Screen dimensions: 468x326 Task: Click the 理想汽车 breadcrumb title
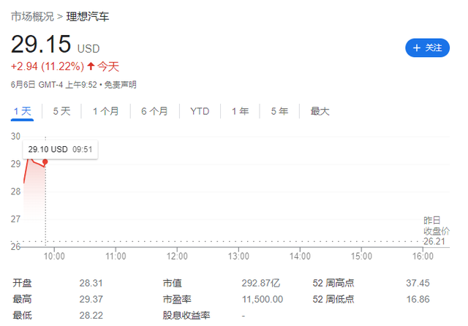pyautogui.click(x=88, y=16)
